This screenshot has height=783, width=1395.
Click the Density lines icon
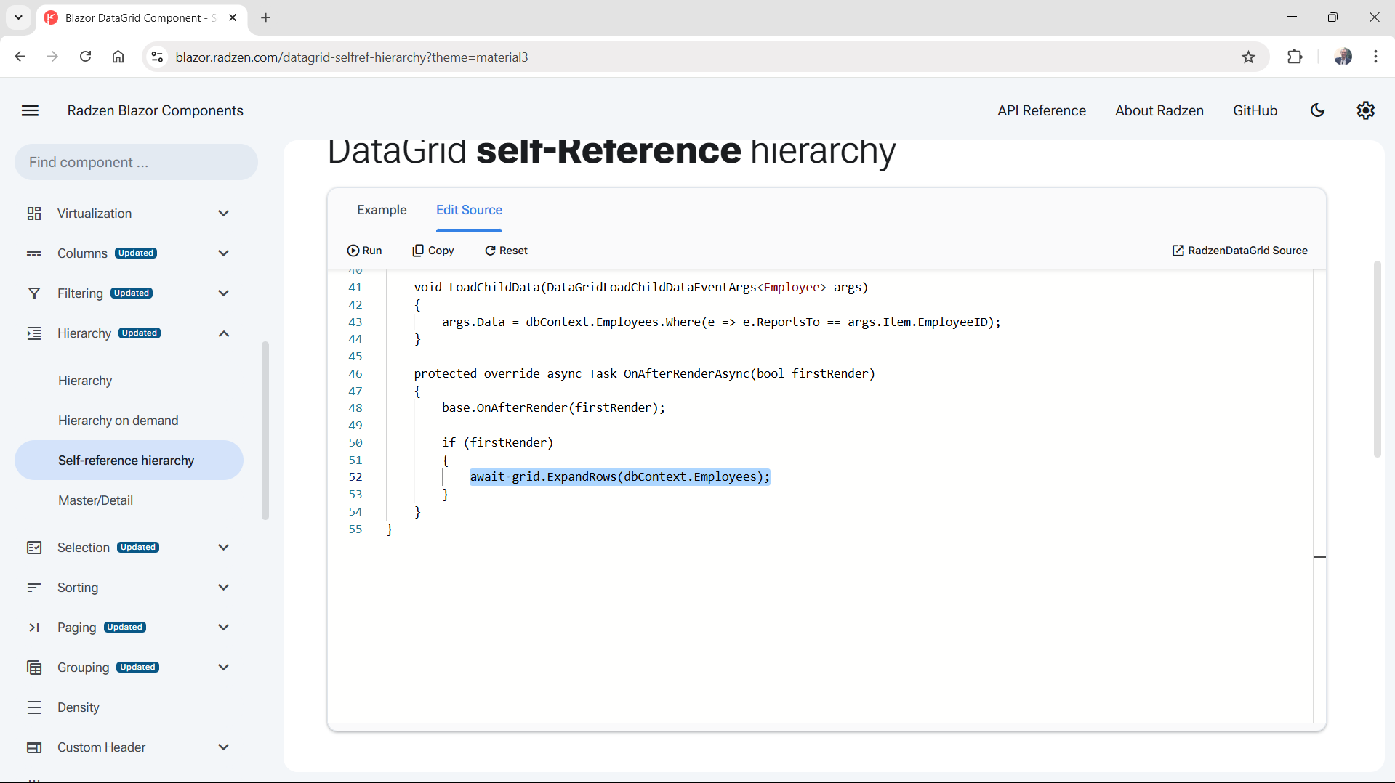click(x=34, y=707)
